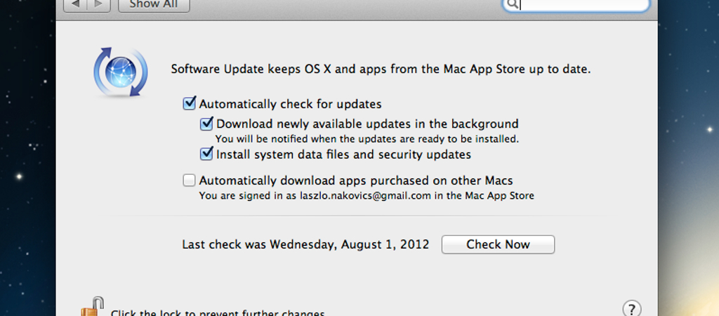The height and width of the screenshot is (316, 719).
Task: Click the Check Now button
Action: pos(498,244)
